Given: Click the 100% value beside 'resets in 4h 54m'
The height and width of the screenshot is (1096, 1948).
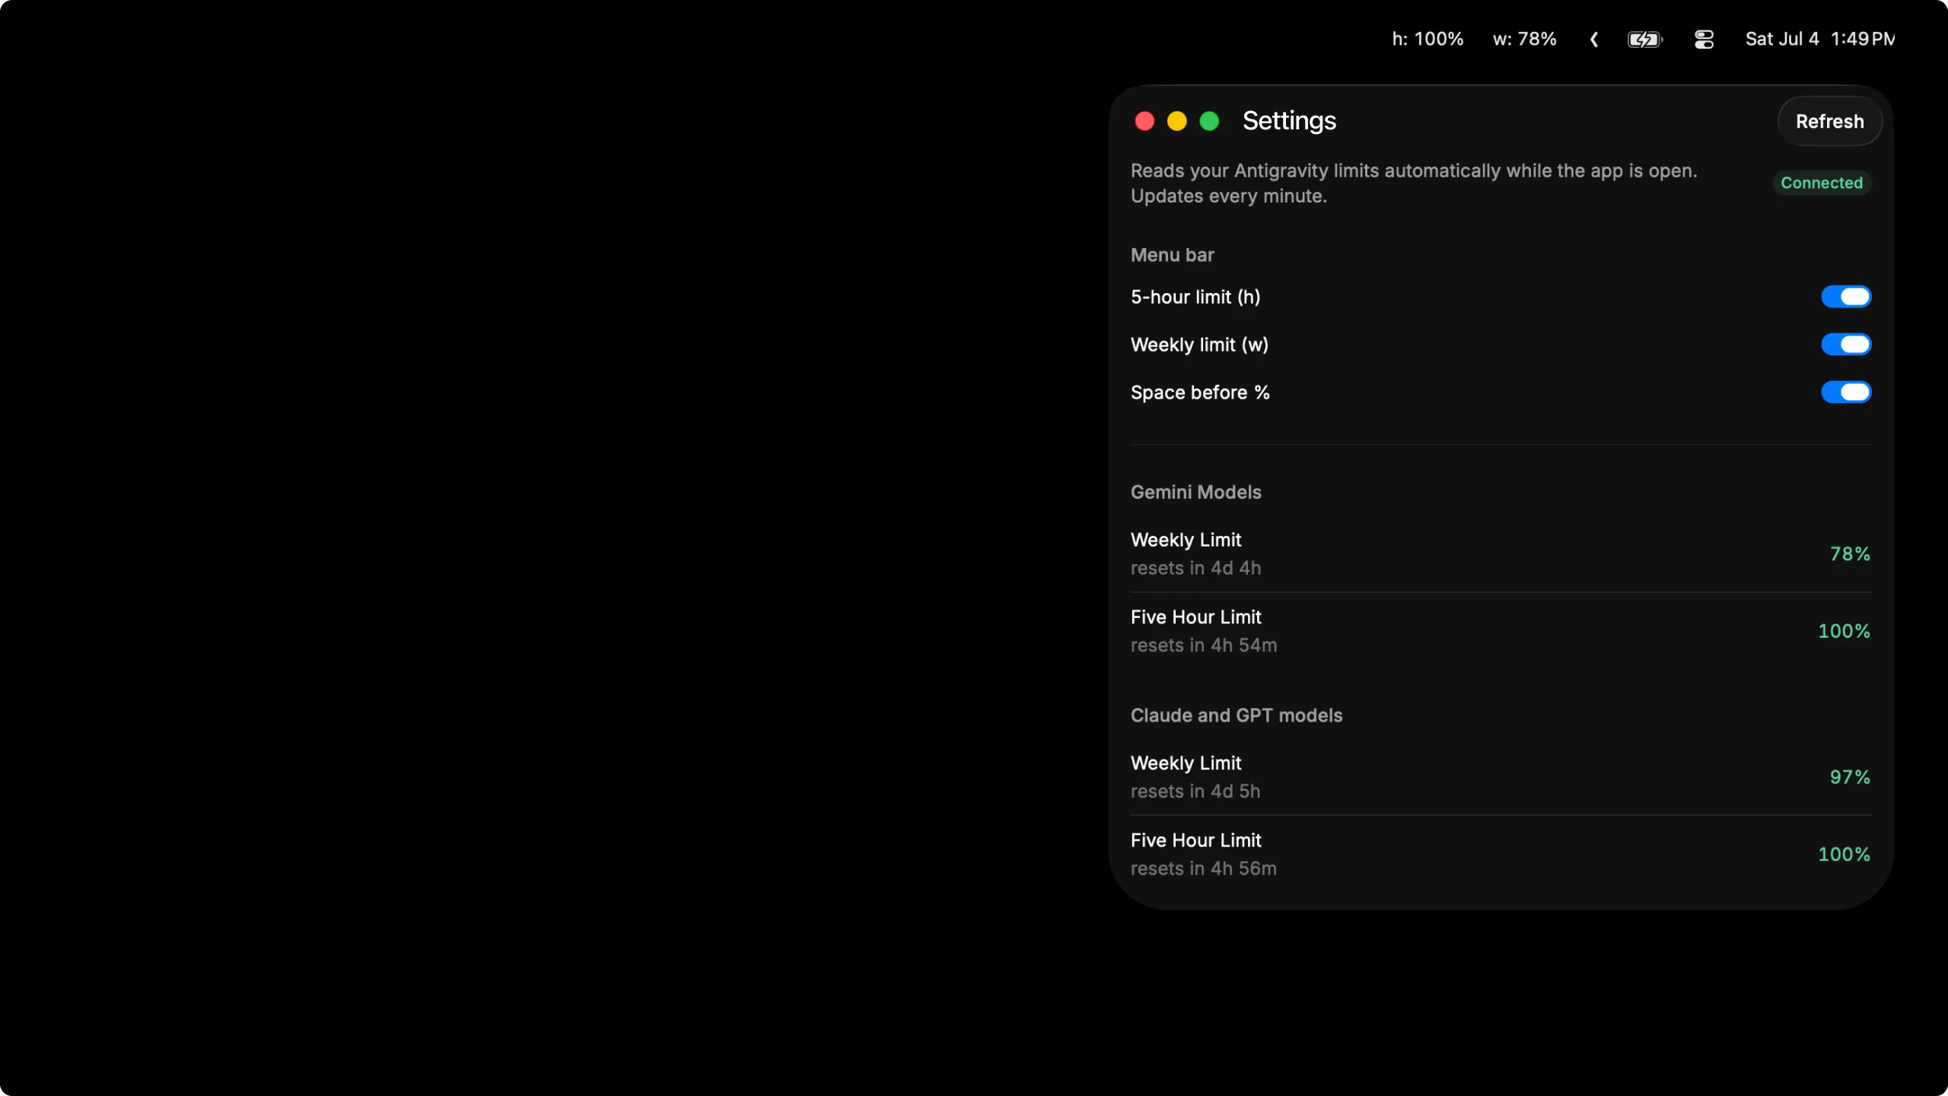Looking at the screenshot, I should point(1844,631).
